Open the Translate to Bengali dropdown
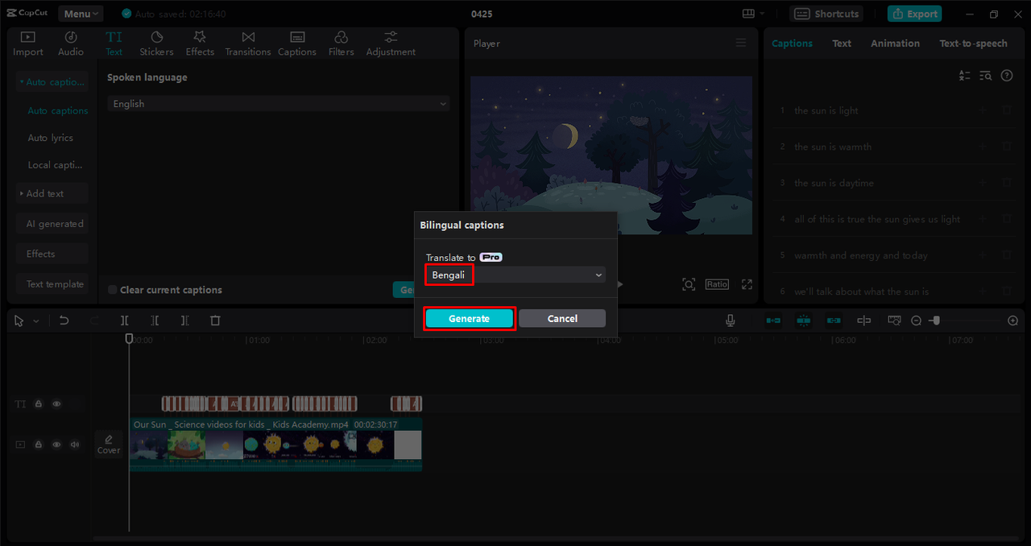 tap(515, 275)
